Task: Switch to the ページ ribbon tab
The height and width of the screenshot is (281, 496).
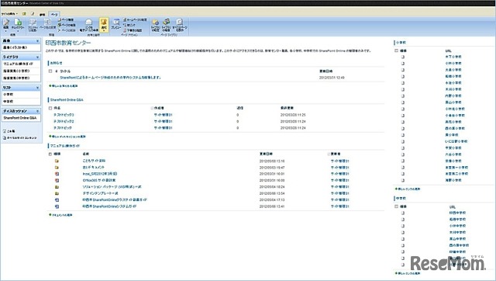Action: 54,14
